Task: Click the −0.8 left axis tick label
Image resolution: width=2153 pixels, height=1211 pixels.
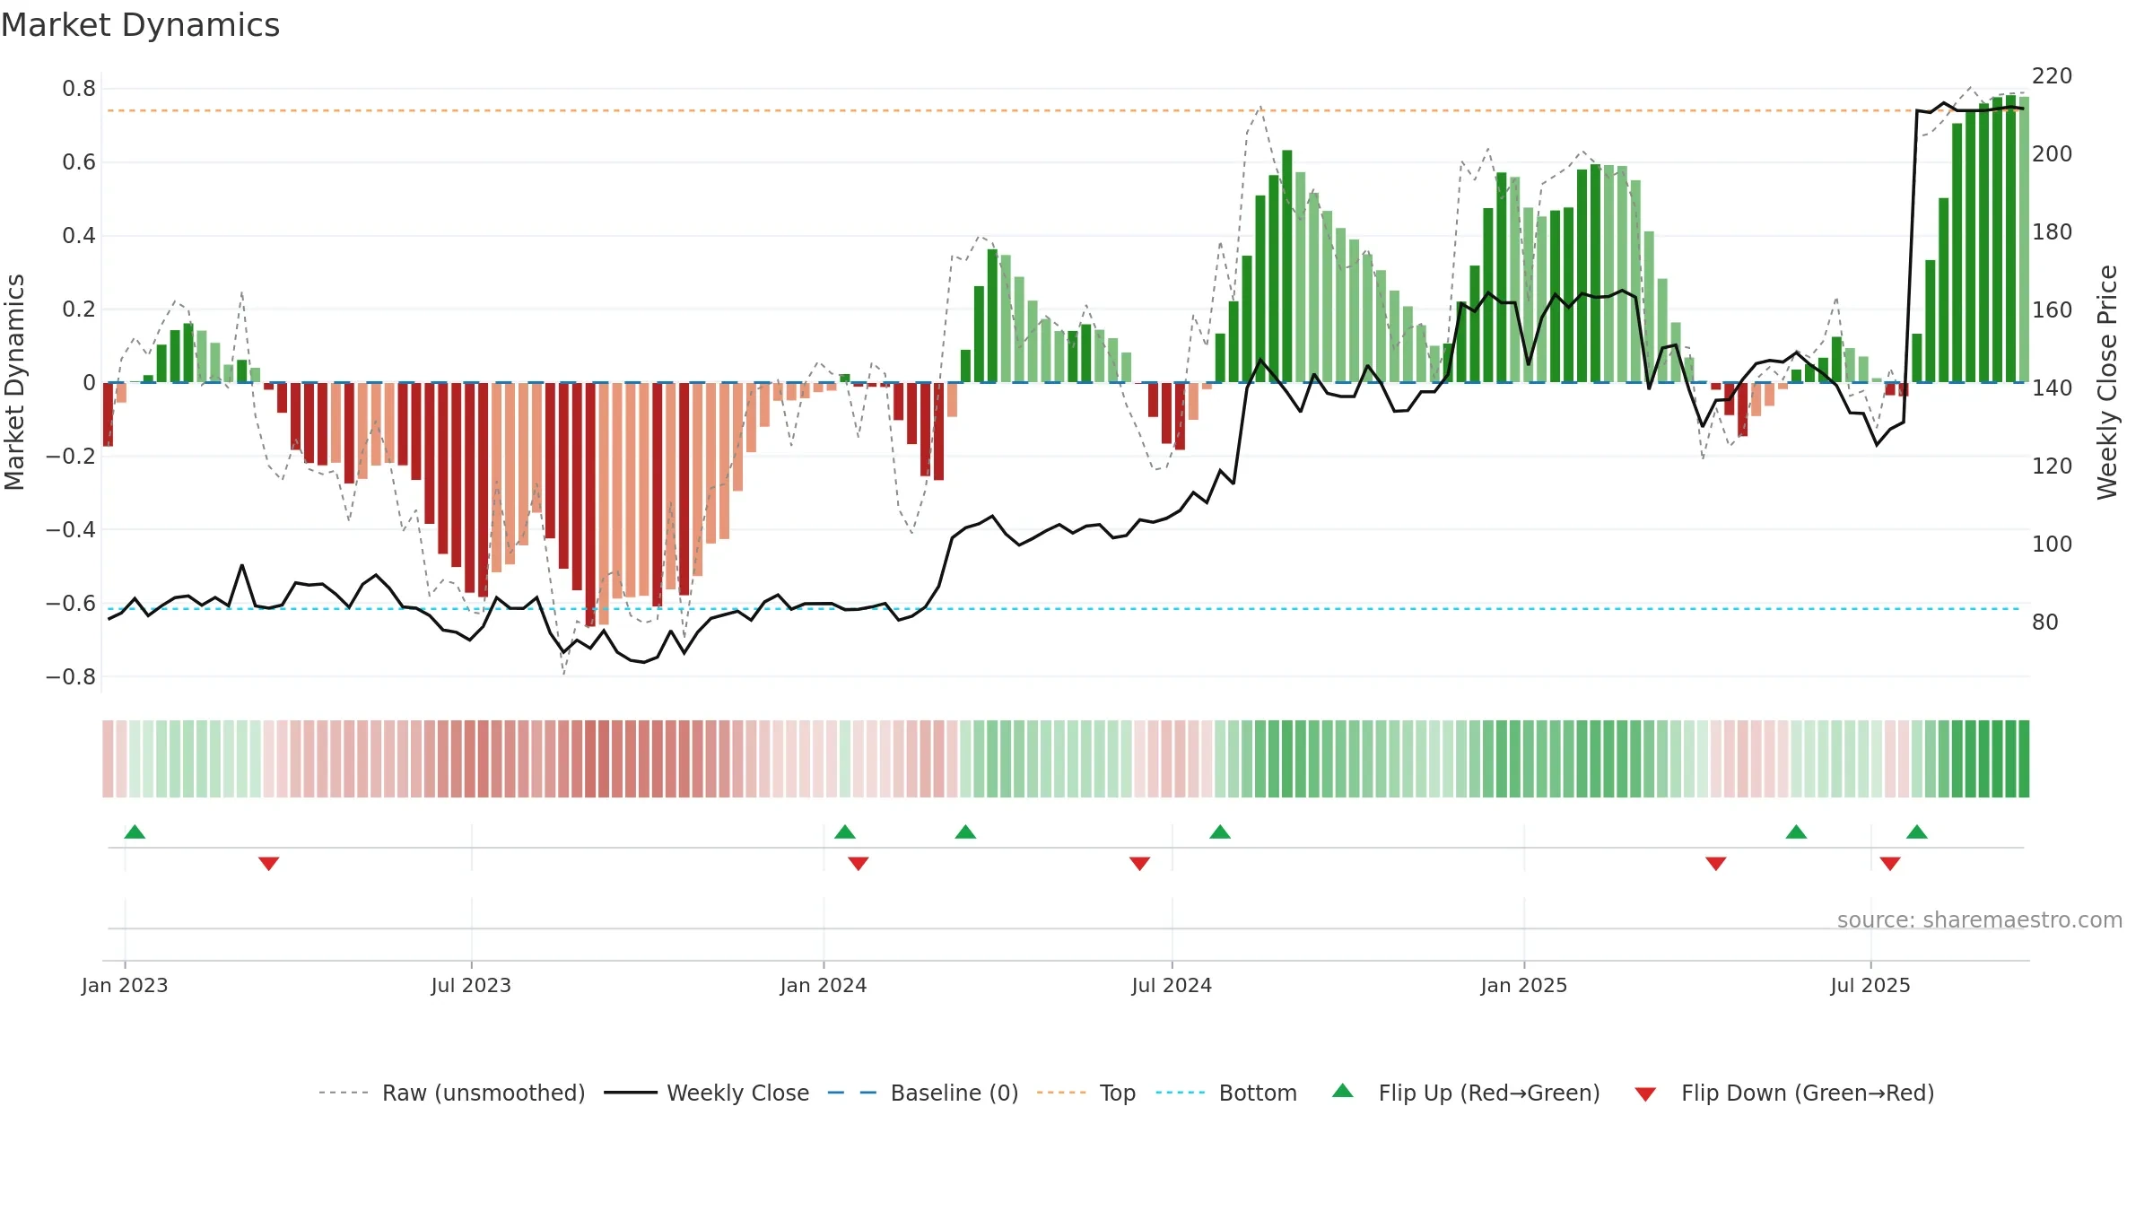Action: 71,677
